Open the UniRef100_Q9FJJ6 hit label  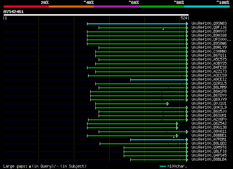(x=209, y=28)
